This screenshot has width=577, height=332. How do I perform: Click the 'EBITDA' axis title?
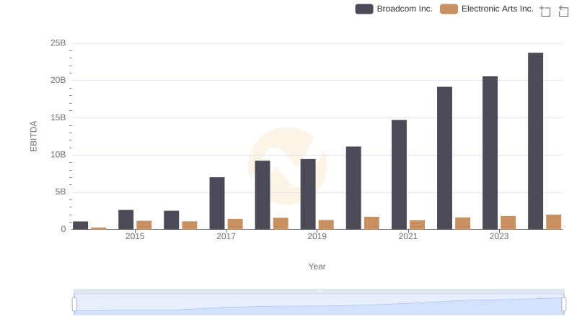click(33, 136)
